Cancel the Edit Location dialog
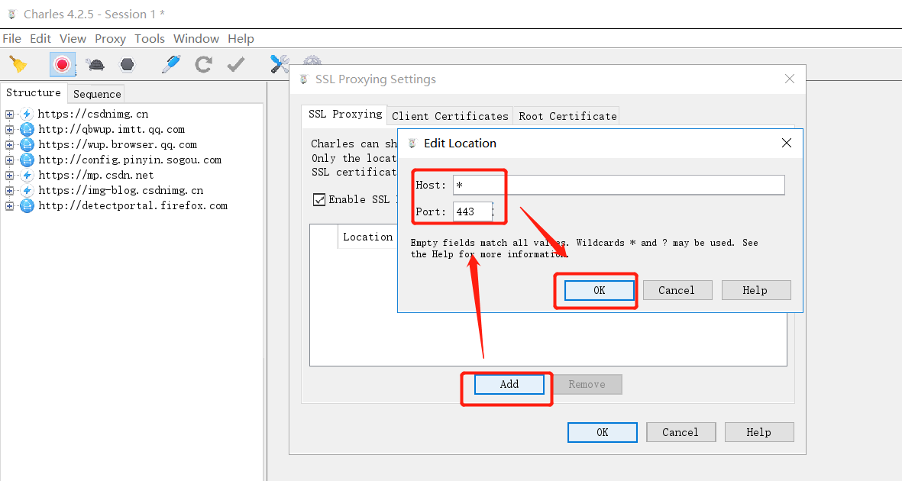This screenshot has width=902, height=481. coord(677,291)
